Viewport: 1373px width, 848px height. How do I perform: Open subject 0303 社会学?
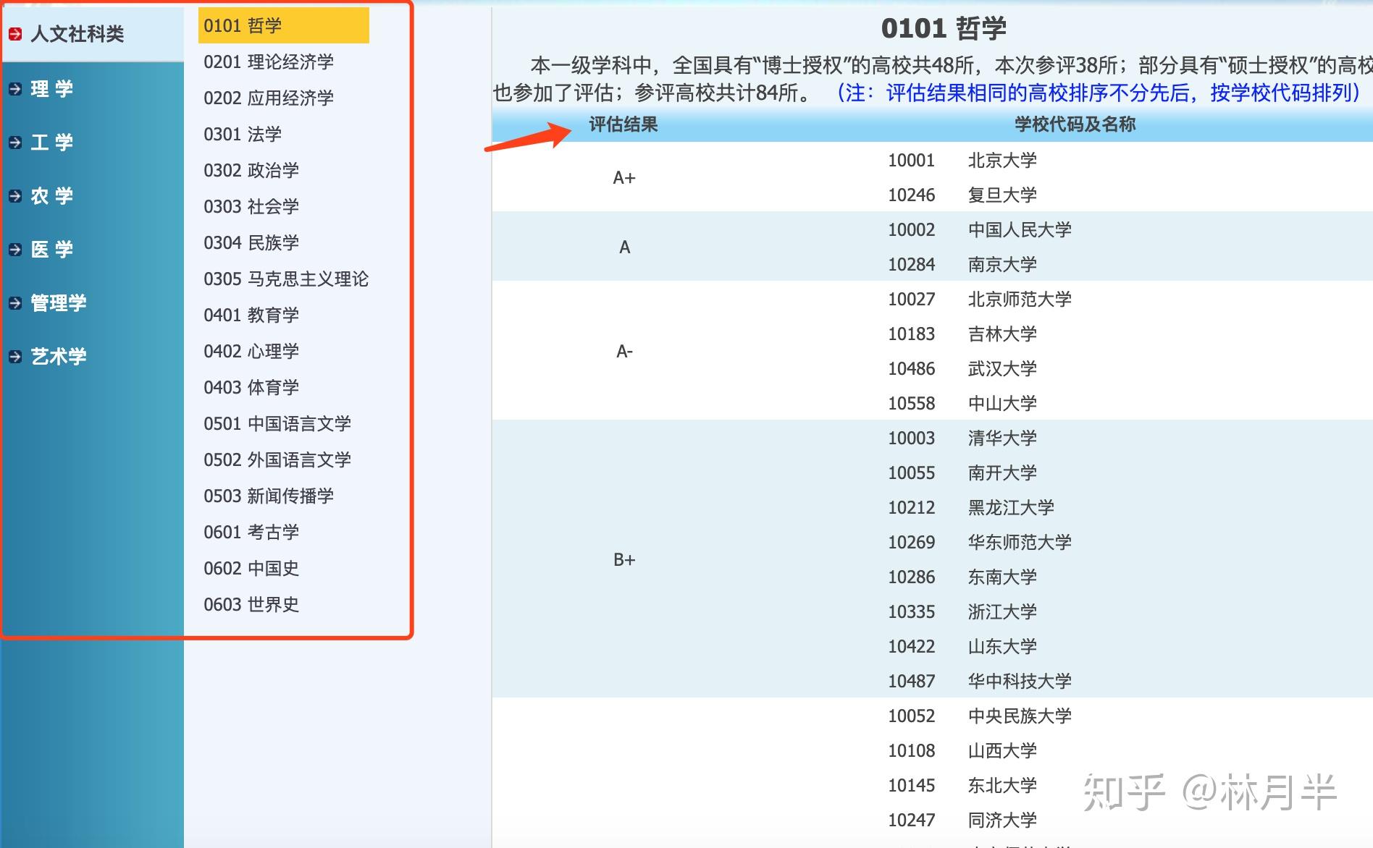point(251,206)
